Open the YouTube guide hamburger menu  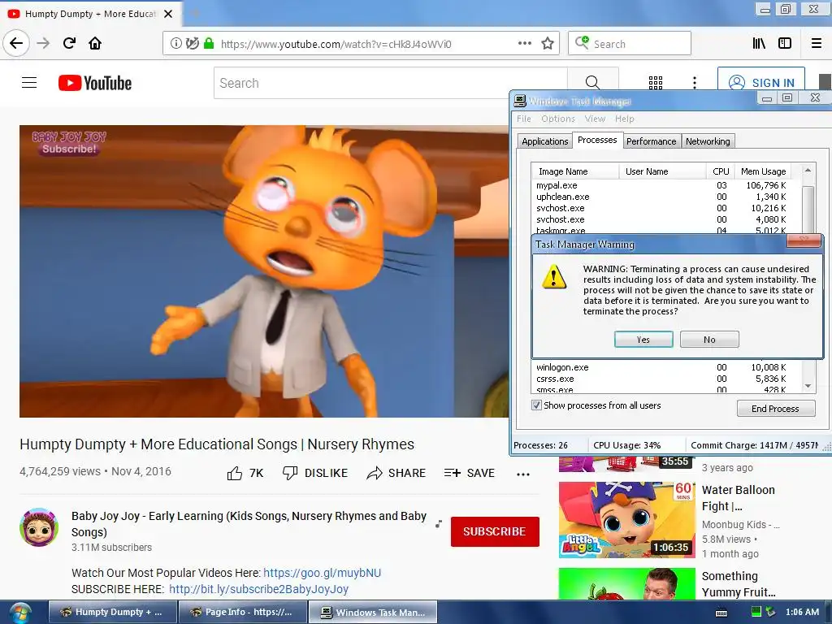[29, 83]
